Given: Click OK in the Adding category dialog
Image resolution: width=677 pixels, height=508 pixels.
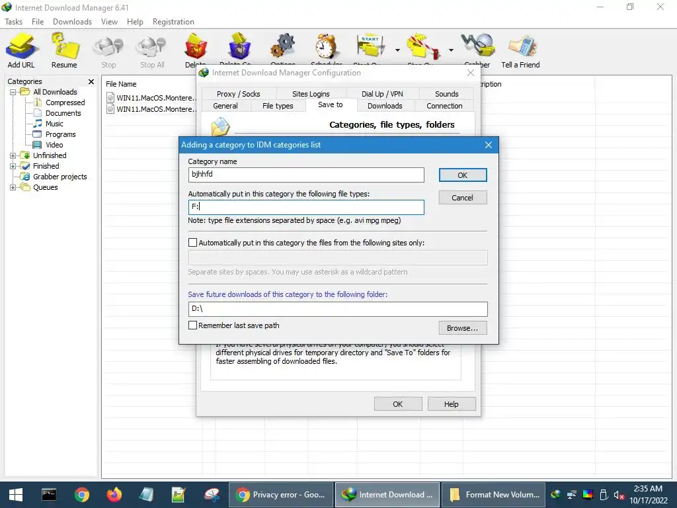Looking at the screenshot, I should coord(462,175).
